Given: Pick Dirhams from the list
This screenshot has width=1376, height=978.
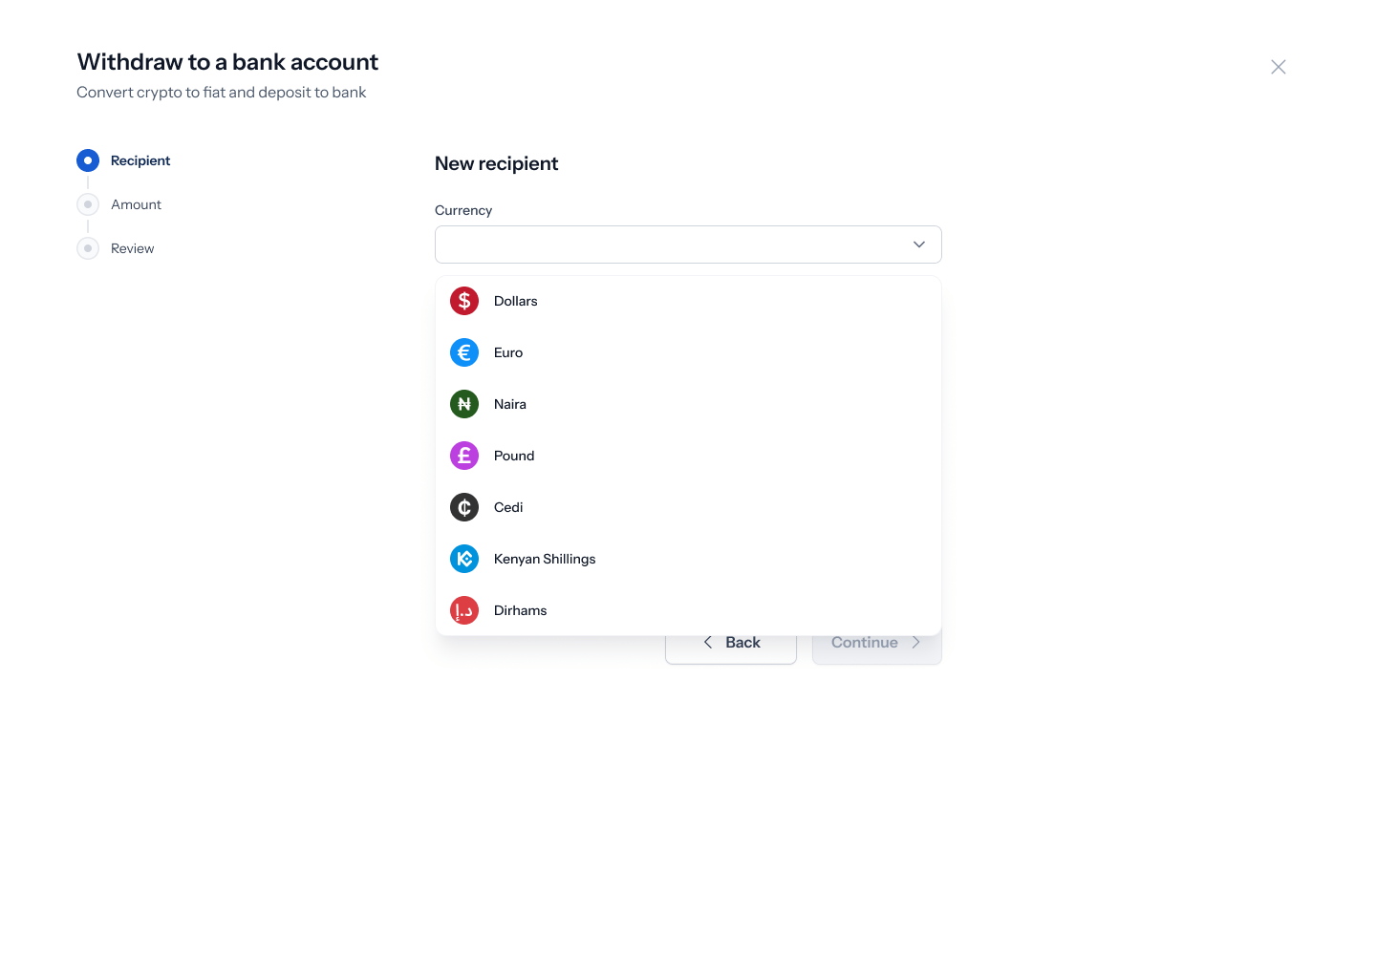Looking at the screenshot, I should [688, 610].
